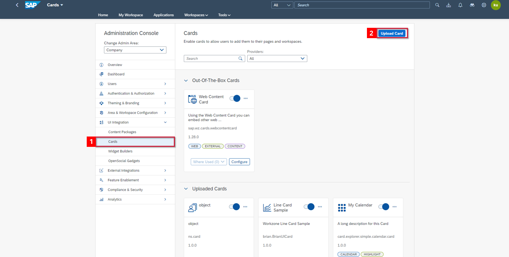Click the EXTERNAL tag

(x=213, y=146)
